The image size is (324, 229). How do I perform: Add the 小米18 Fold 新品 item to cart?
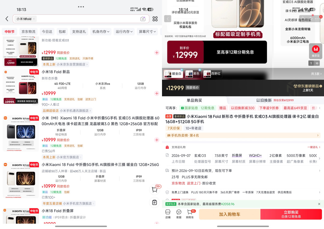[157, 93]
